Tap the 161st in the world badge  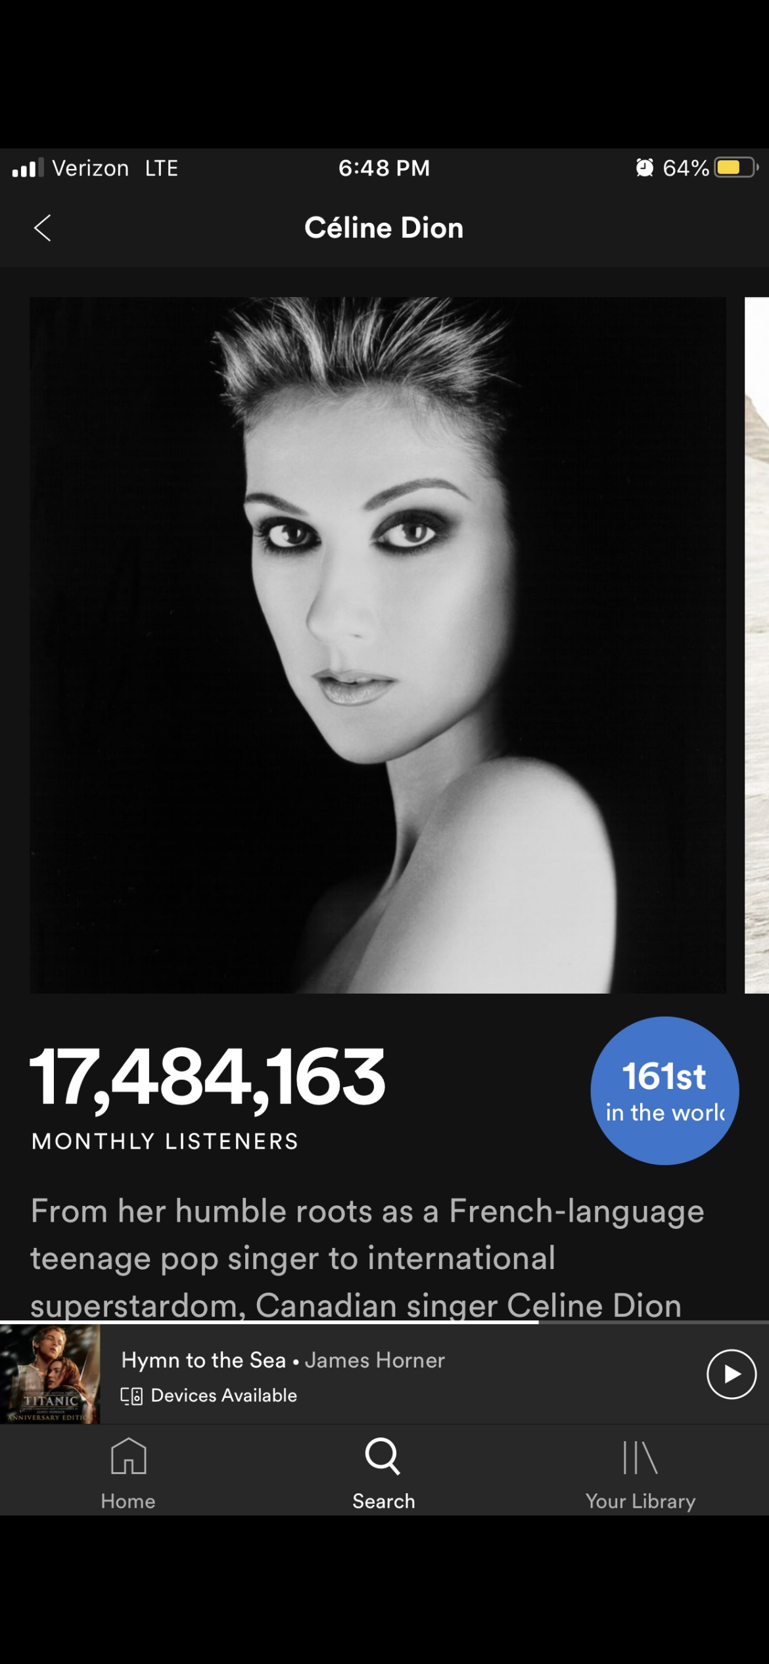(664, 1091)
